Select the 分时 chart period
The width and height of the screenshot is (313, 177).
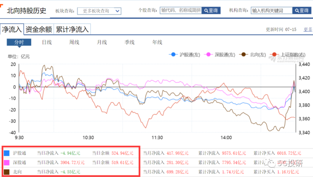19,42
